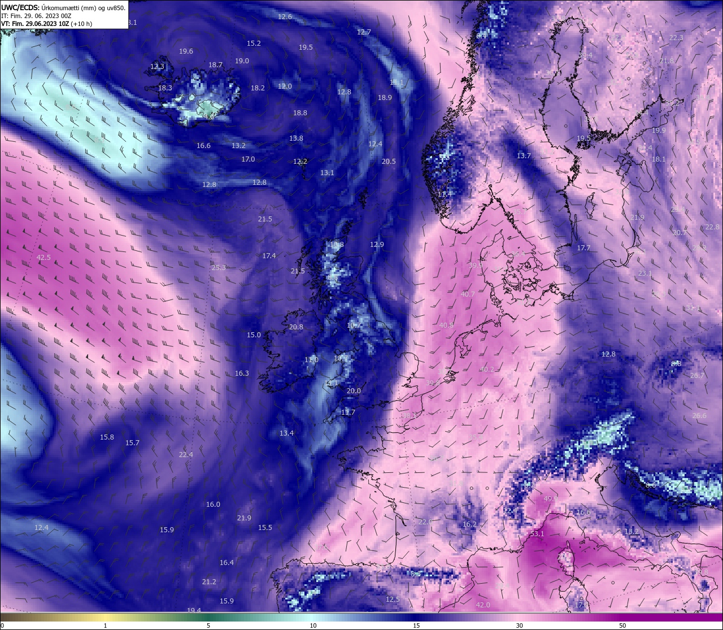723x630 pixels.
Task: Click the legend tick label 5
Action: point(208,625)
